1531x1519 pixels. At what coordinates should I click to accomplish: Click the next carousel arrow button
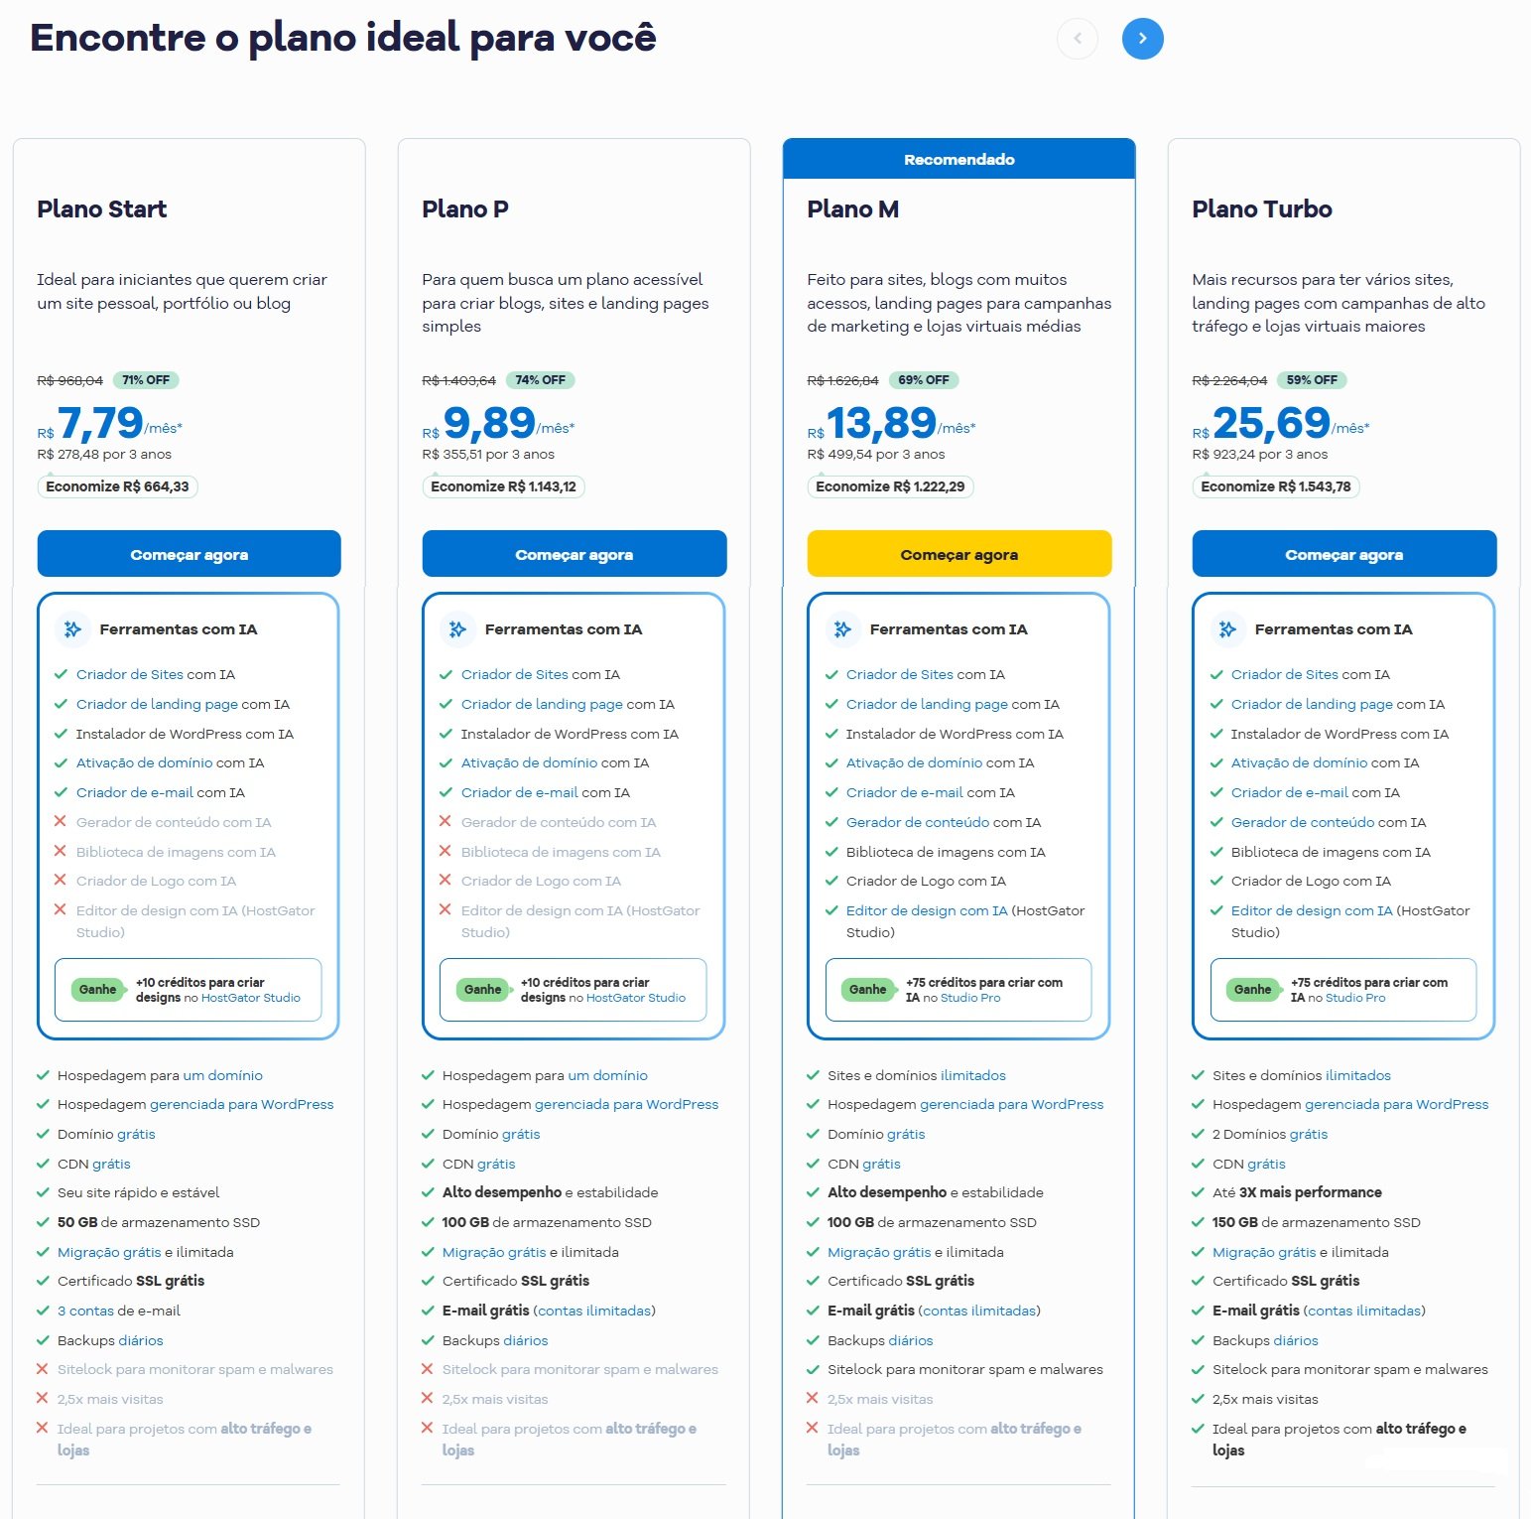point(1142,39)
